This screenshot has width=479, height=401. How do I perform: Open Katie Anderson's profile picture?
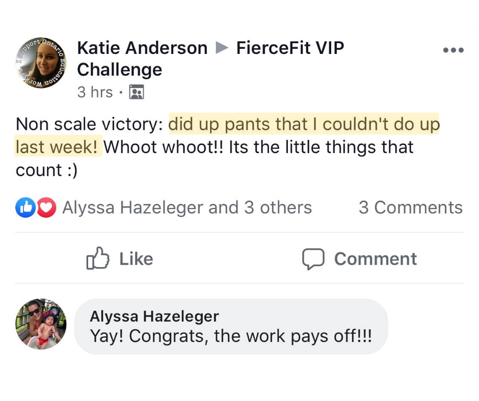(x=40, y=63)
